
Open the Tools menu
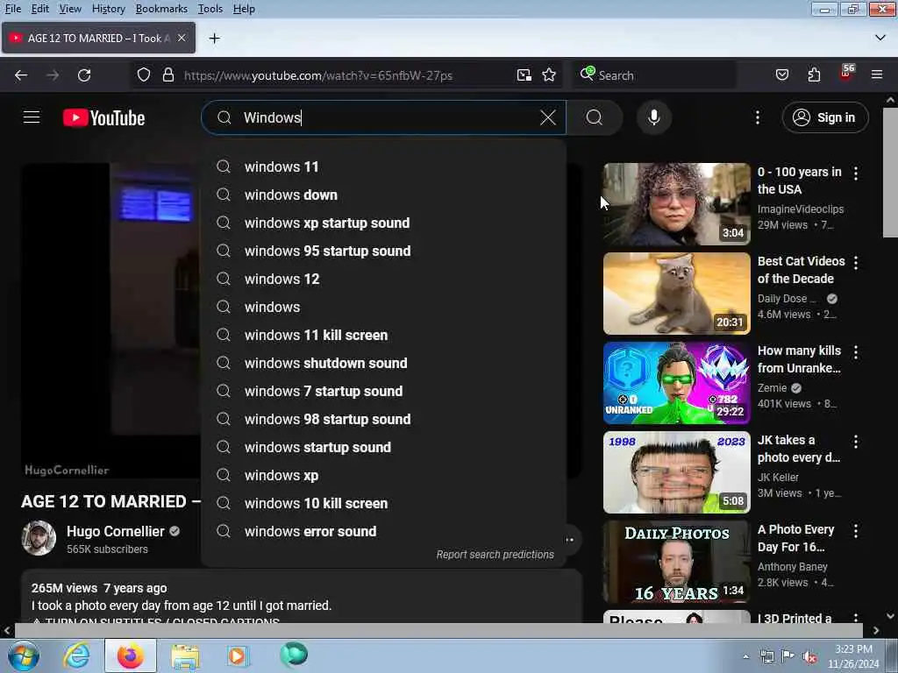point(210,9)
